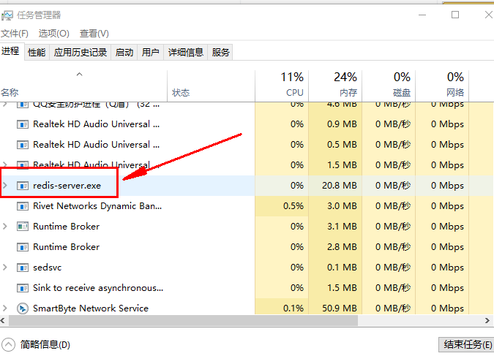Click the circular arrow icon beside 简略信息
494x356 pixels.
(8, 344)
